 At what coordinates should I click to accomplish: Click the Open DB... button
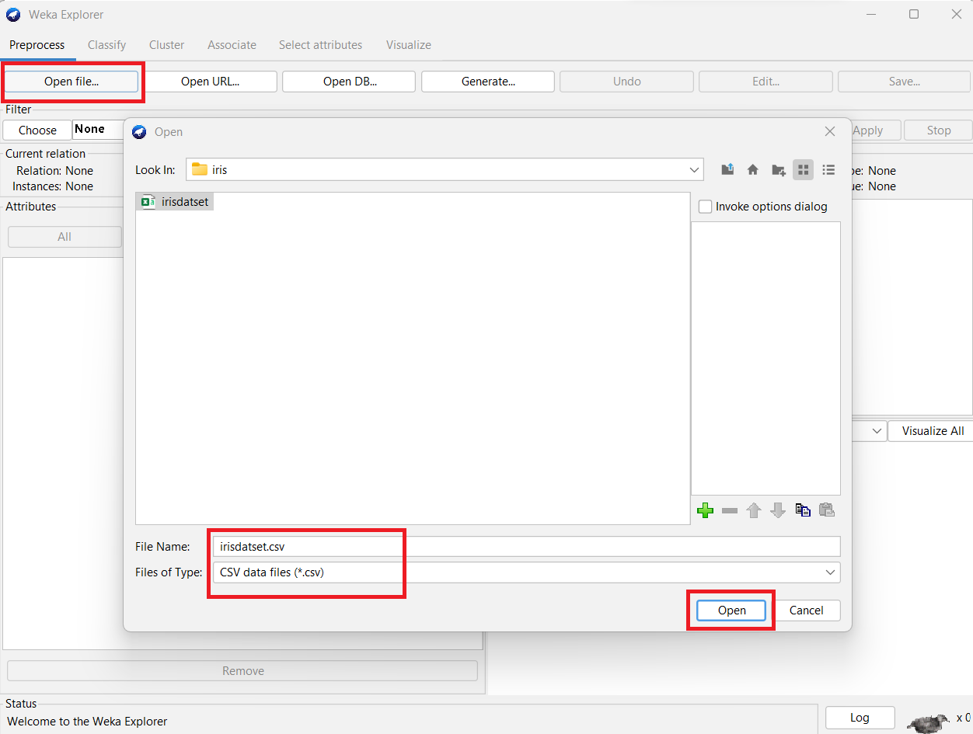[350, 82]
